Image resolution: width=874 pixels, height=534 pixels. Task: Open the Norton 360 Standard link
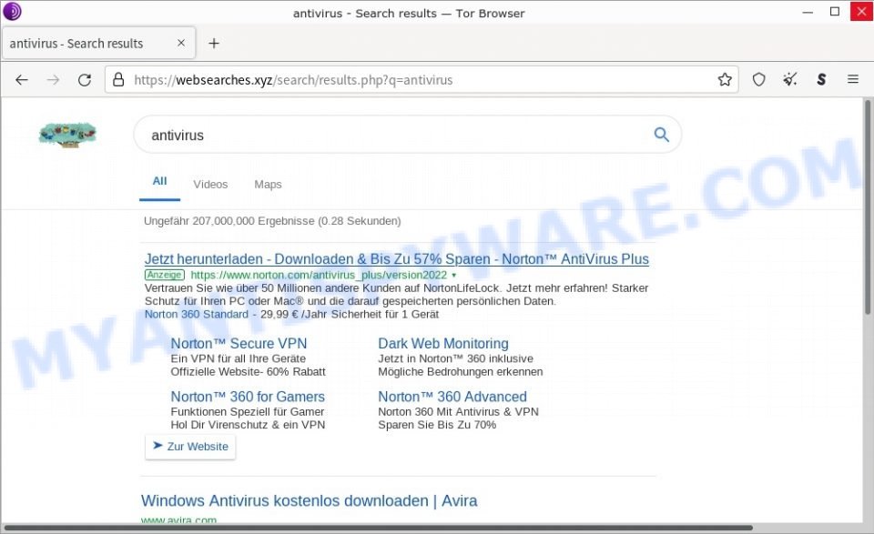coord(197,314)
